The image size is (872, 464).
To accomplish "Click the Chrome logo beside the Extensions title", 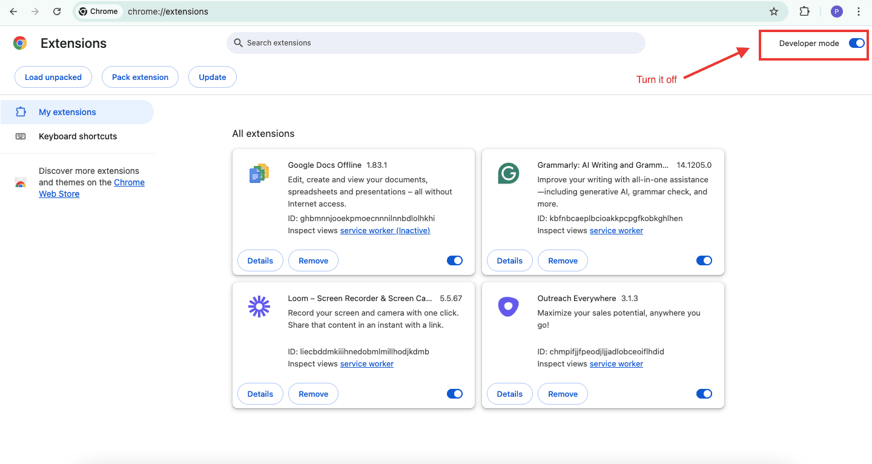I will tap(20, 43).
